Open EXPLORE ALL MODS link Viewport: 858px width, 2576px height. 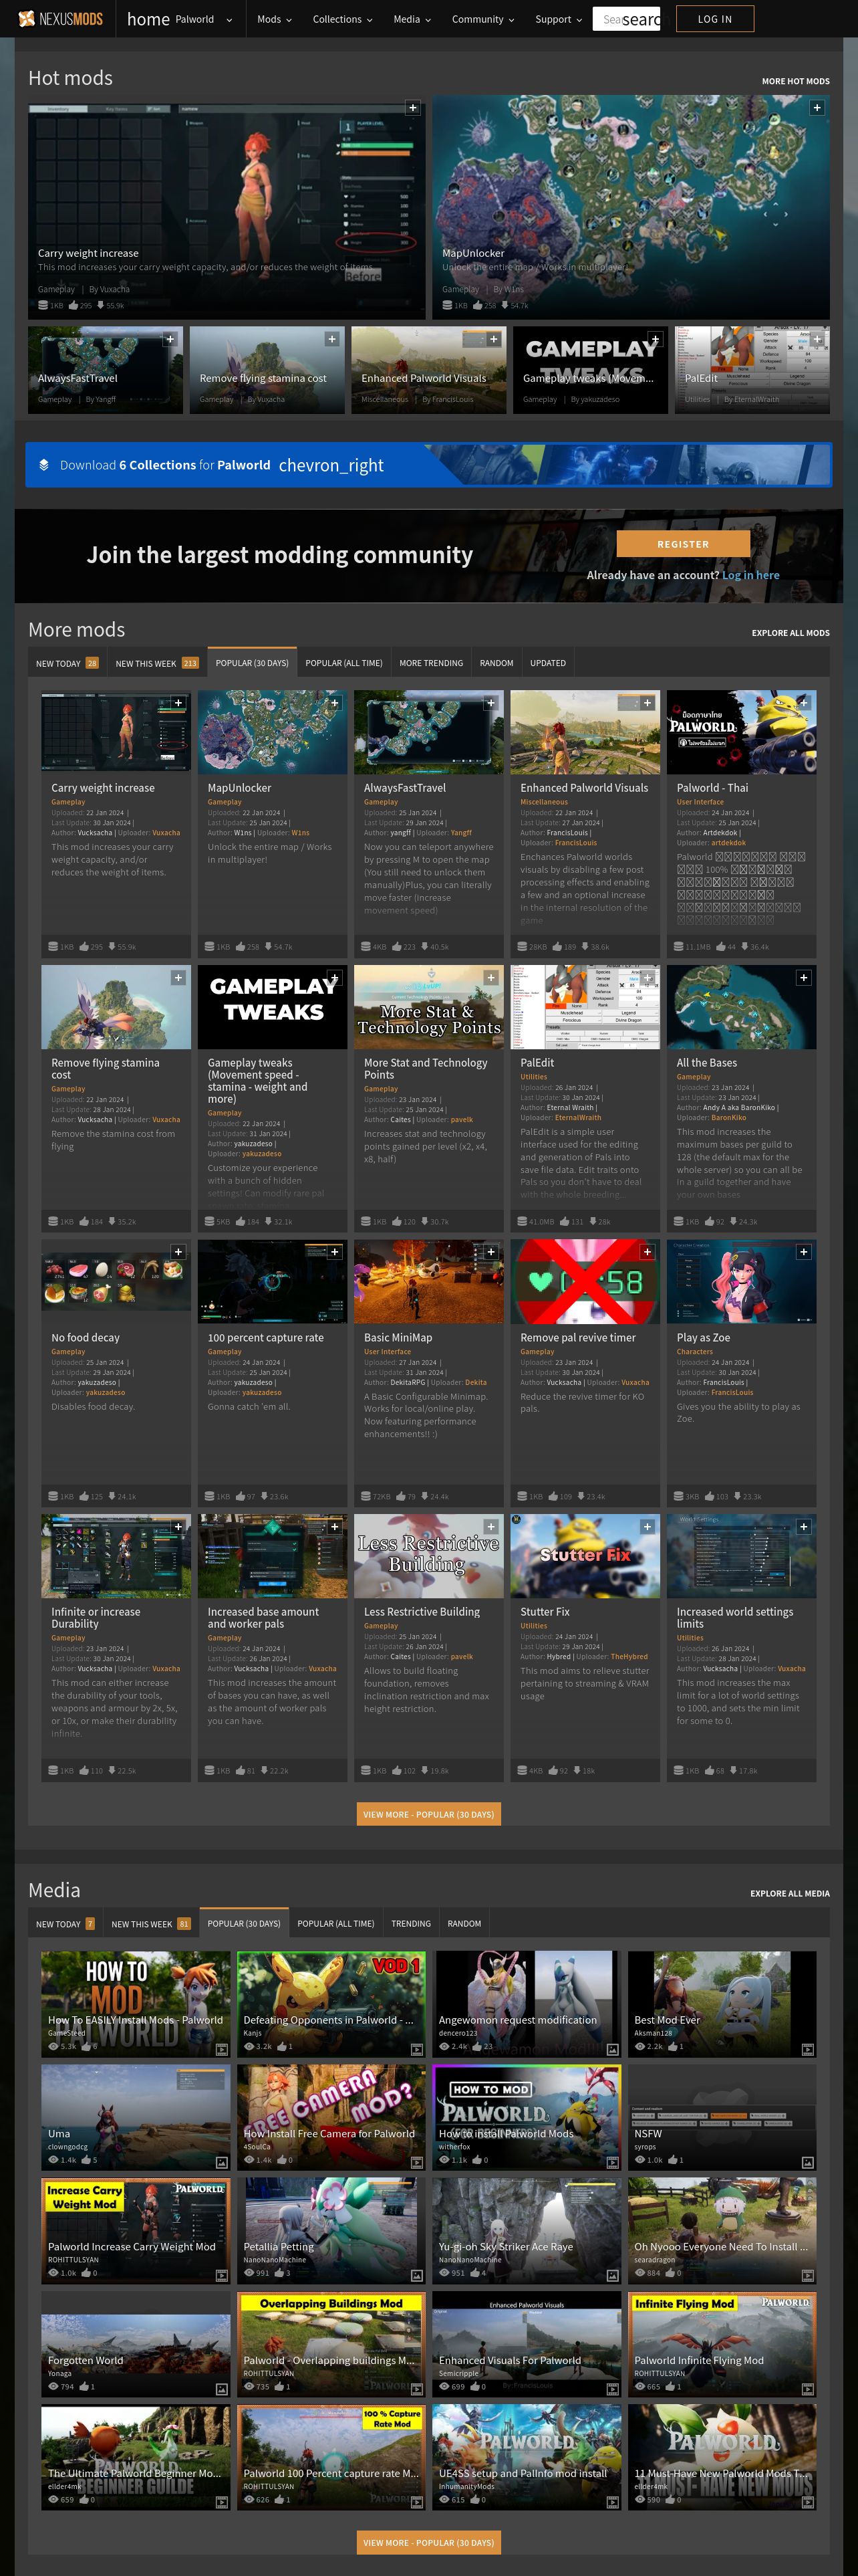(790, 633)
